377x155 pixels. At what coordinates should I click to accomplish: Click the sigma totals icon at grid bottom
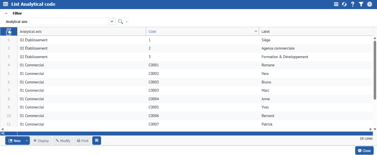tap(3, 133)
